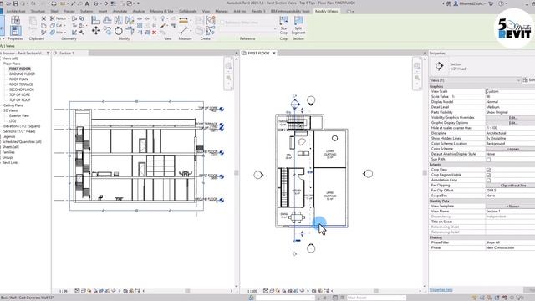
Task: Click the Override Graphics paintbrush icon
Action: tap(163, 26)
